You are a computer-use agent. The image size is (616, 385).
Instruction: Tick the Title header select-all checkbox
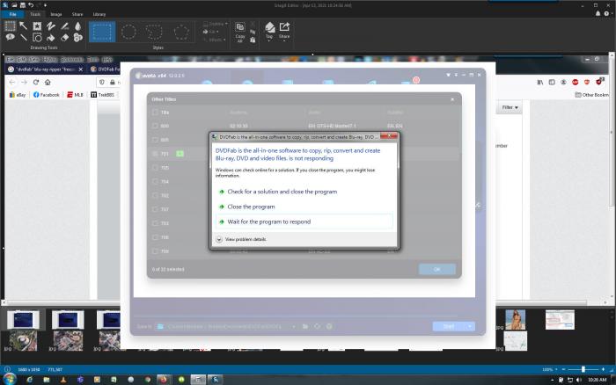pyautogui.click(x=154, y=113)
